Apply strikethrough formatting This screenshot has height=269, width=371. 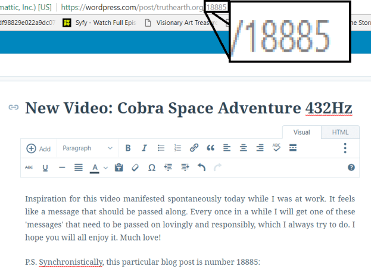[x=29, y=167]
